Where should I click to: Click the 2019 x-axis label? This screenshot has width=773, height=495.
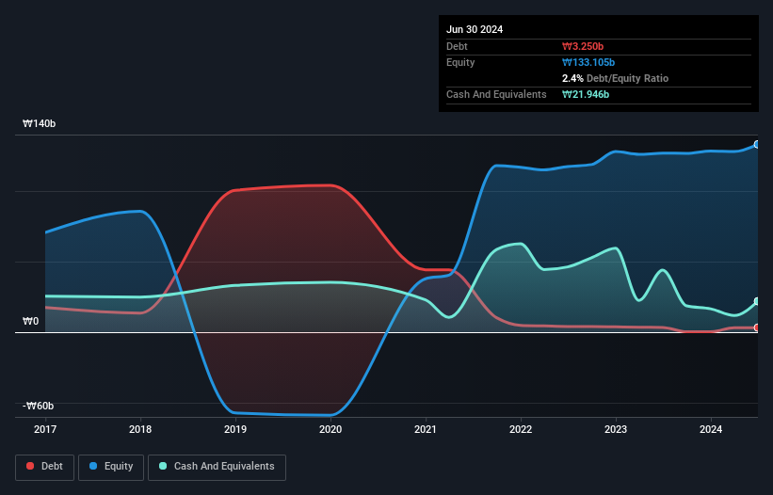pyautogui.click(x=235, y=429)
